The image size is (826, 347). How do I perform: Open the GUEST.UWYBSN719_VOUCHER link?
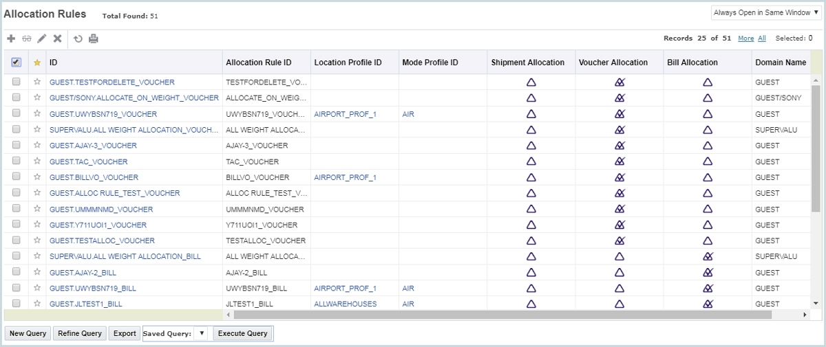(103, 114)
